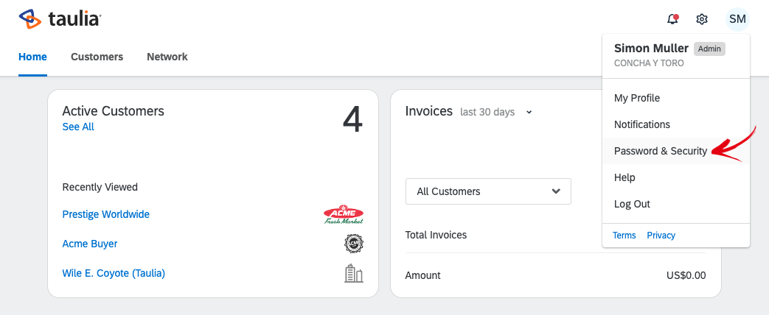This screenshot has width=769, height=315.
Task: Switch to the Home tab
Action: click(x=32, y=57)
